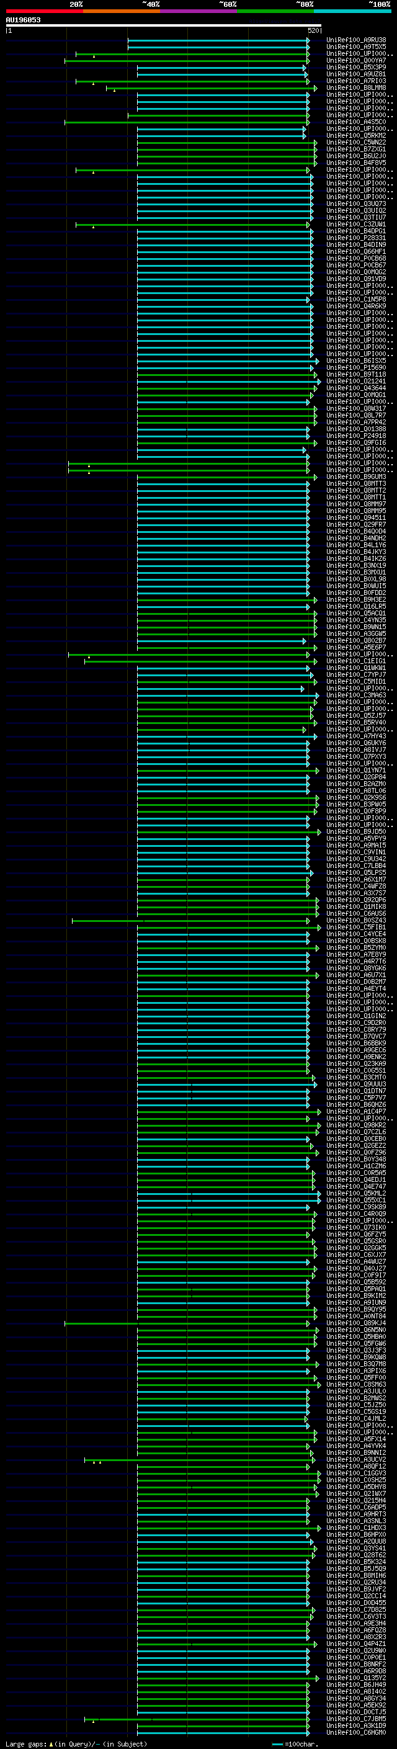Select the UniRef100_A7PR42 label
397x1749 pixels.
[356, 423]
